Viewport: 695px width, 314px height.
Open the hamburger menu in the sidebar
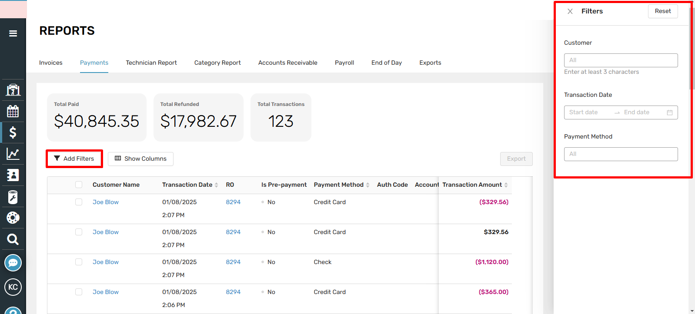click(13, 33)
